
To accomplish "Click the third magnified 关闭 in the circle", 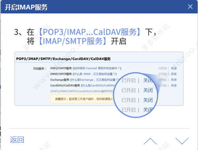I will coord(148,100).
